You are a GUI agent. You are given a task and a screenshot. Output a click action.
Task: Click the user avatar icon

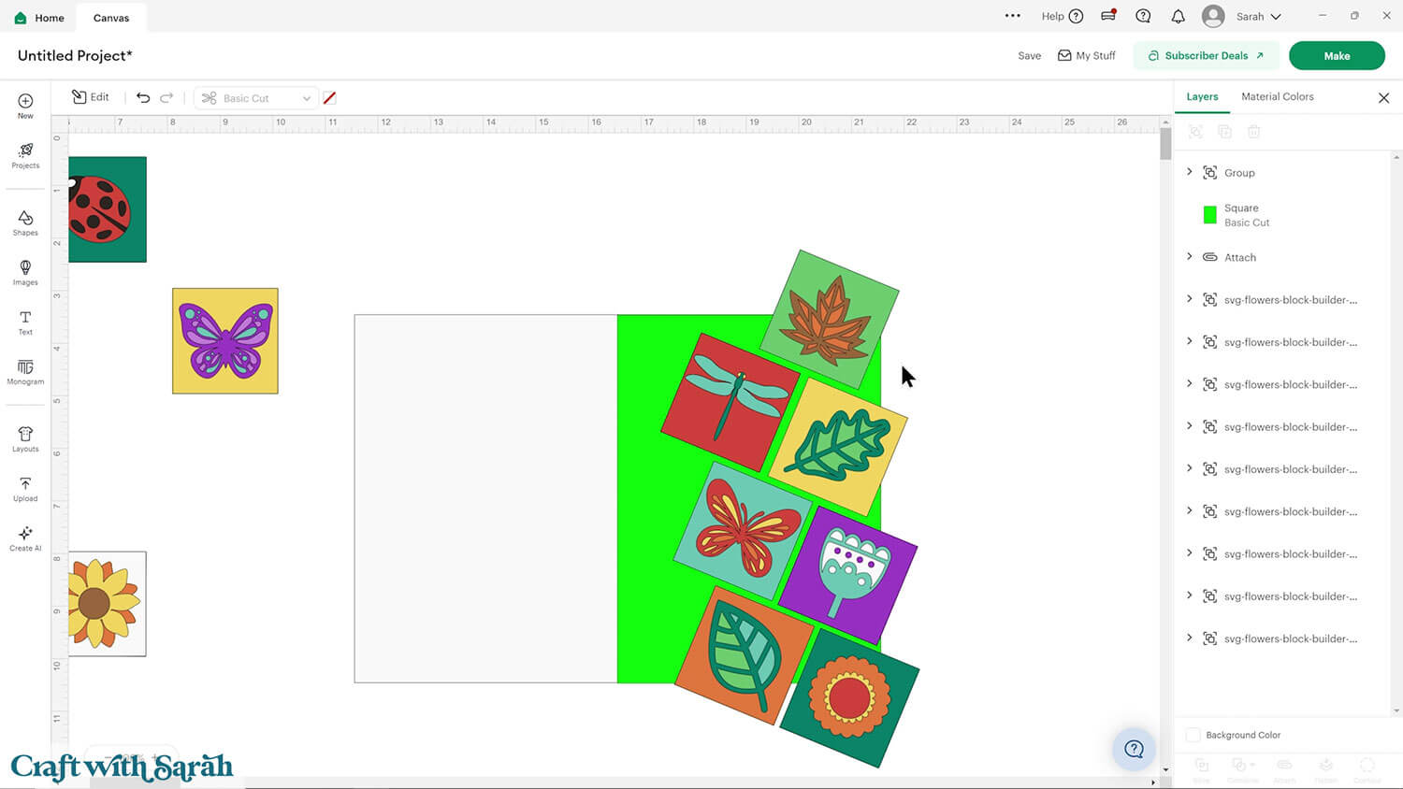click(1213, 16)
